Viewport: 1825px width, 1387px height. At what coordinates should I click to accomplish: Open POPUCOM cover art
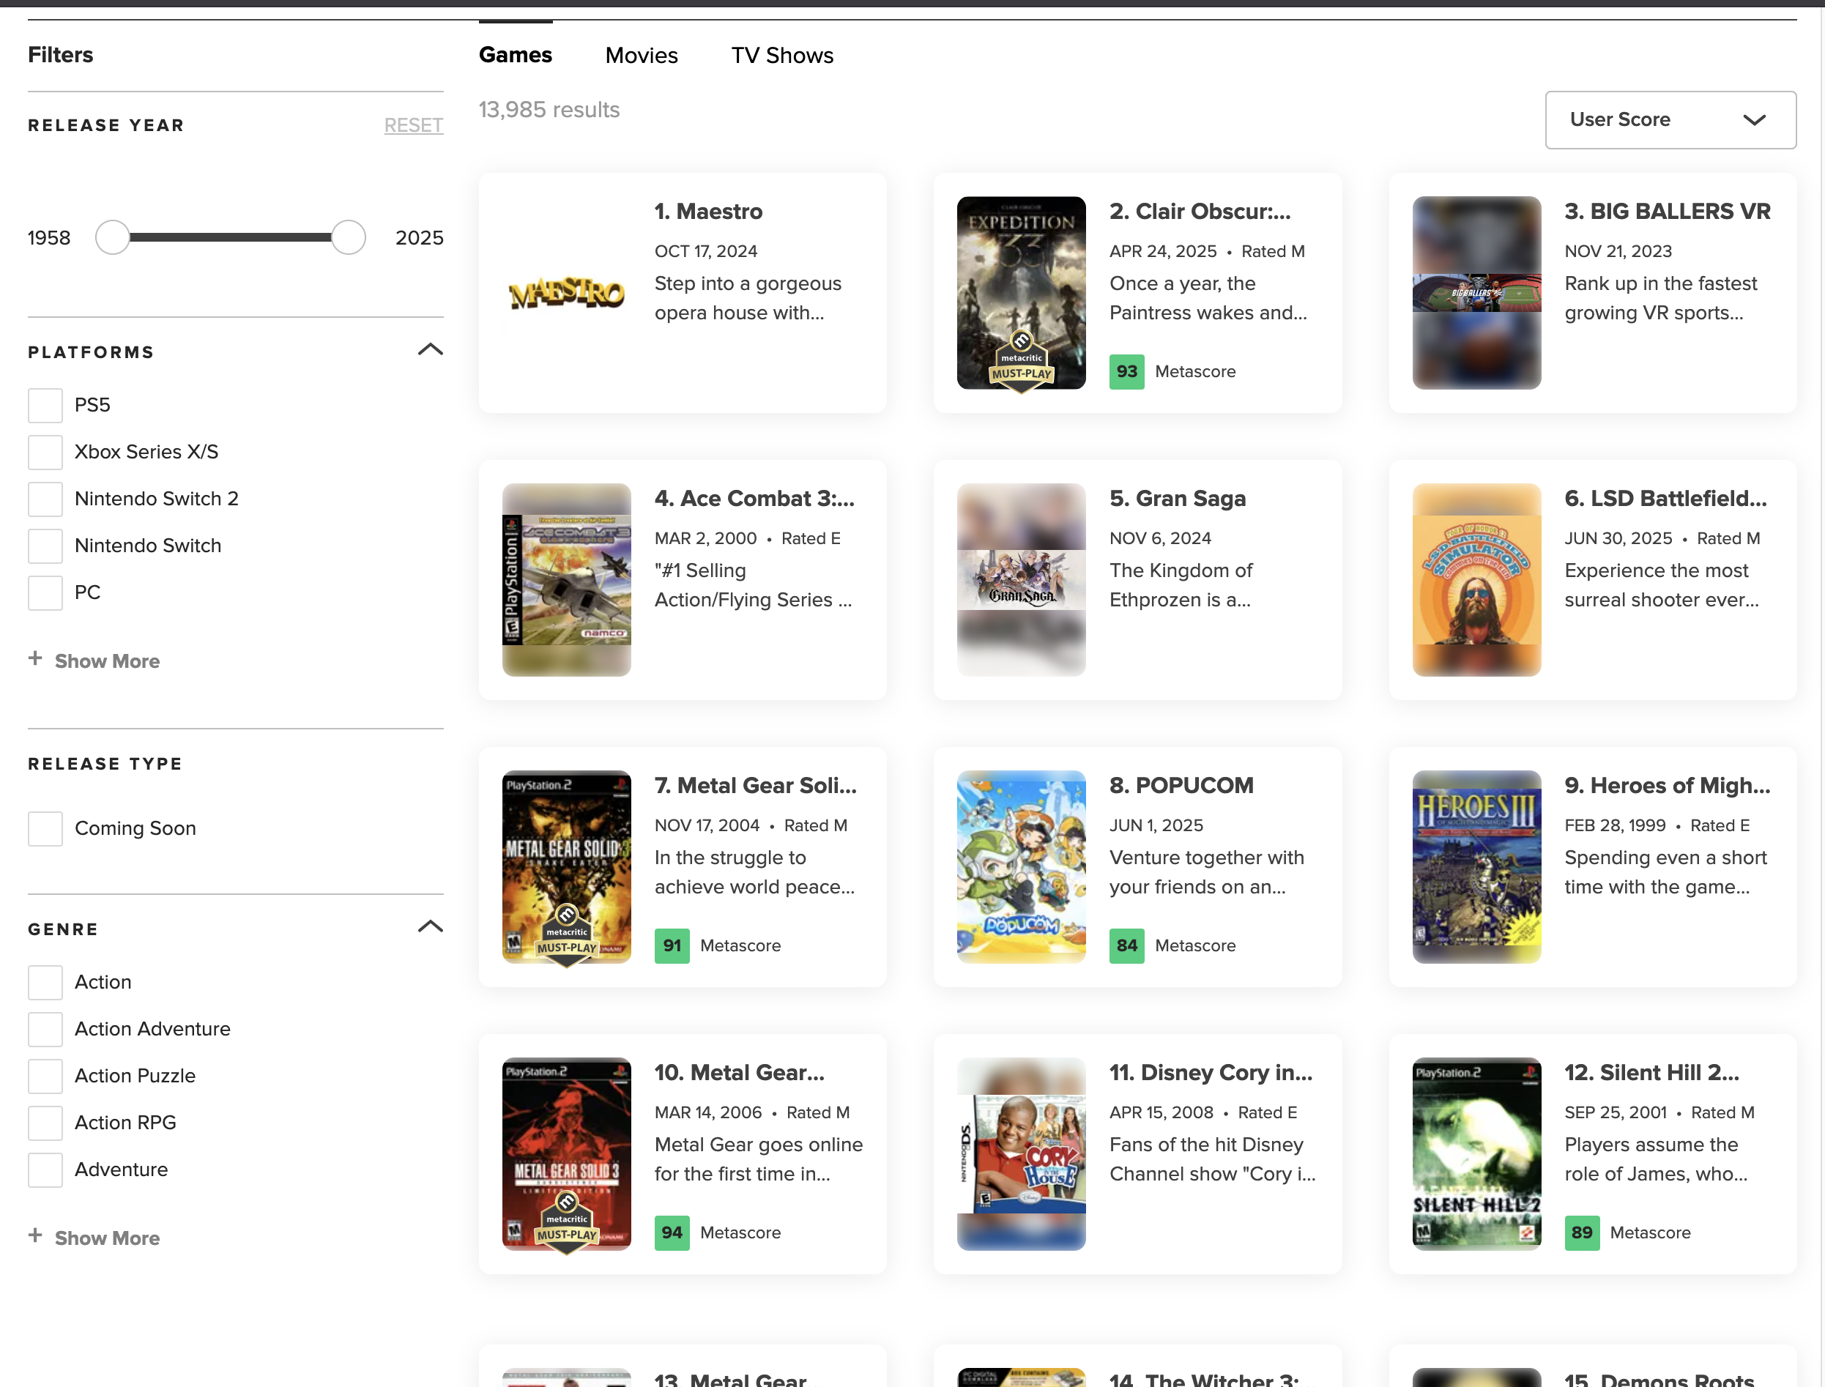click(x=1021, y=867)
